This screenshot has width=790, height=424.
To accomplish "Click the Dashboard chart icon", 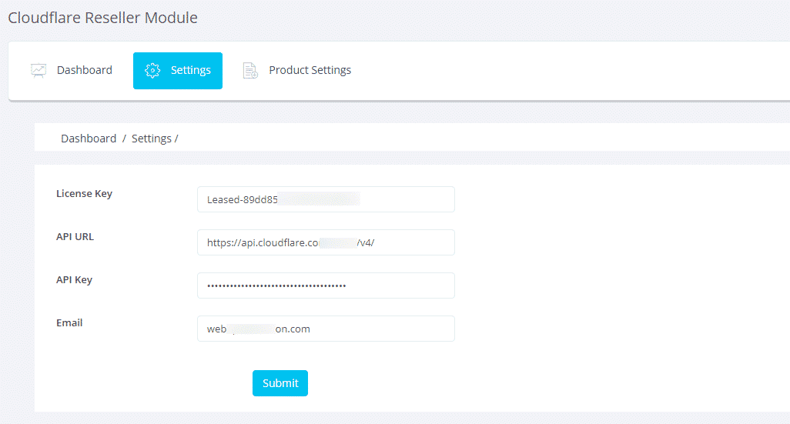I will (38, 71).
